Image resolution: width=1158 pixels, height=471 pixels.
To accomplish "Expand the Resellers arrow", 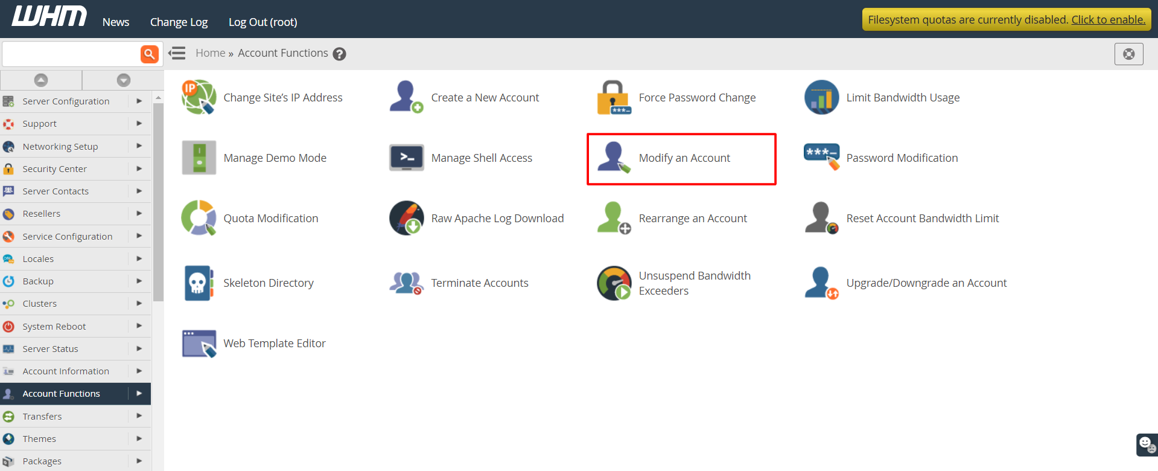I will click(x=139, y=213).
